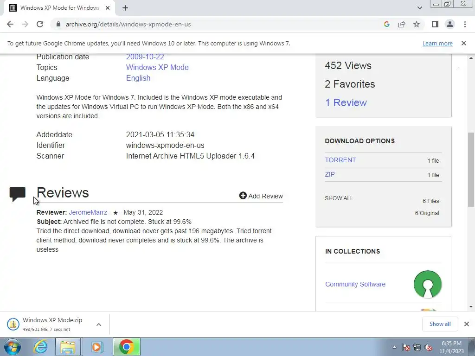Click the scrollbar up arrow
This screenshot has width=475, height=356.
coord(471,58)
